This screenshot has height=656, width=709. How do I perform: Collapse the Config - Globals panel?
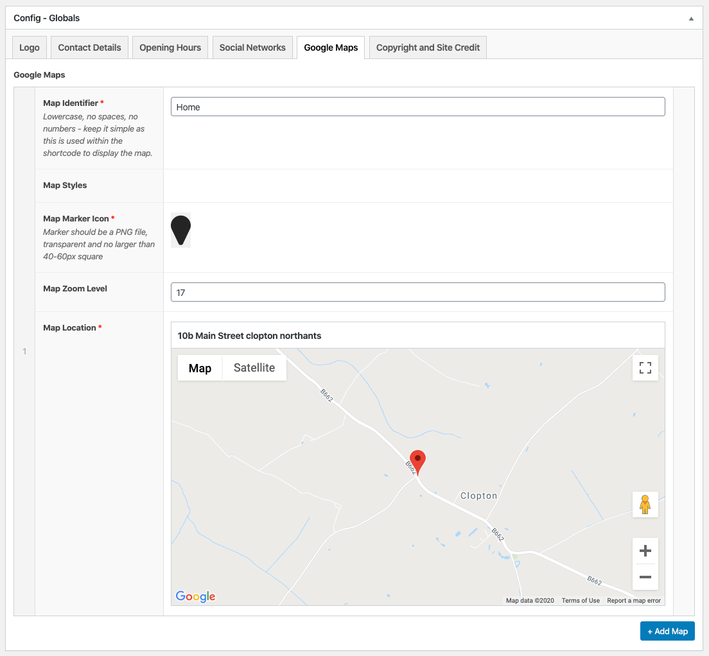tap(691, 19)
